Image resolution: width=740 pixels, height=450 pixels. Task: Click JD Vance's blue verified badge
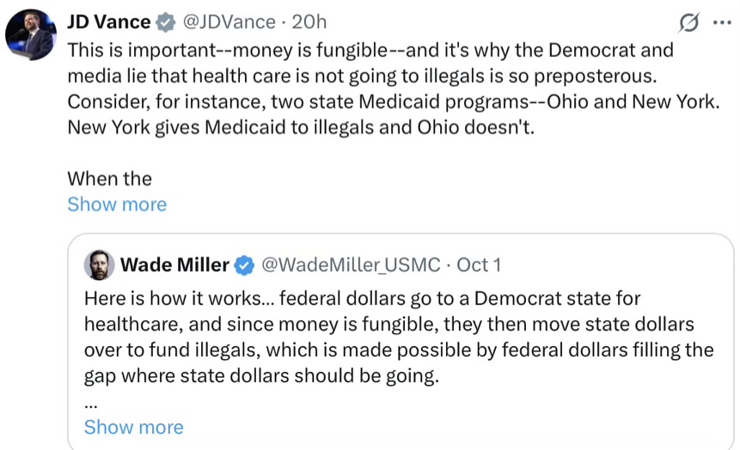[167, 22]
